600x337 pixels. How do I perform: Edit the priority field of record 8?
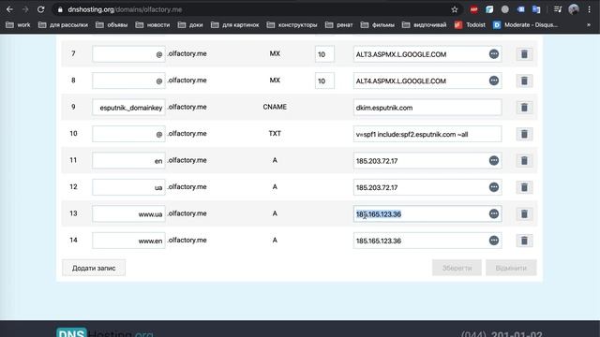[324, 81]
